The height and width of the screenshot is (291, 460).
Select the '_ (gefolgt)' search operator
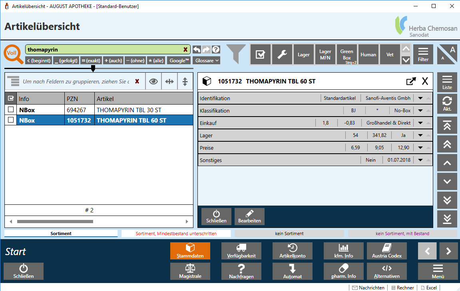[66, 61]
